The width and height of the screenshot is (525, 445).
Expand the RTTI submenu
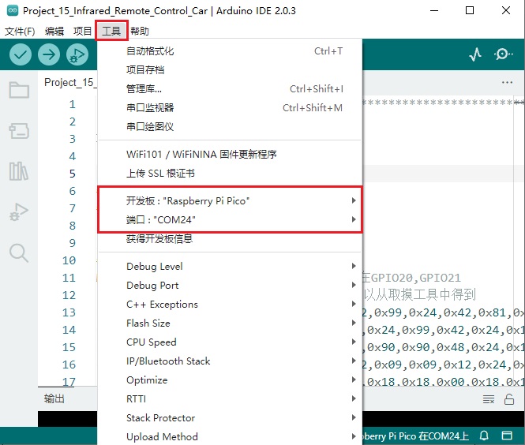coord(230,398)
